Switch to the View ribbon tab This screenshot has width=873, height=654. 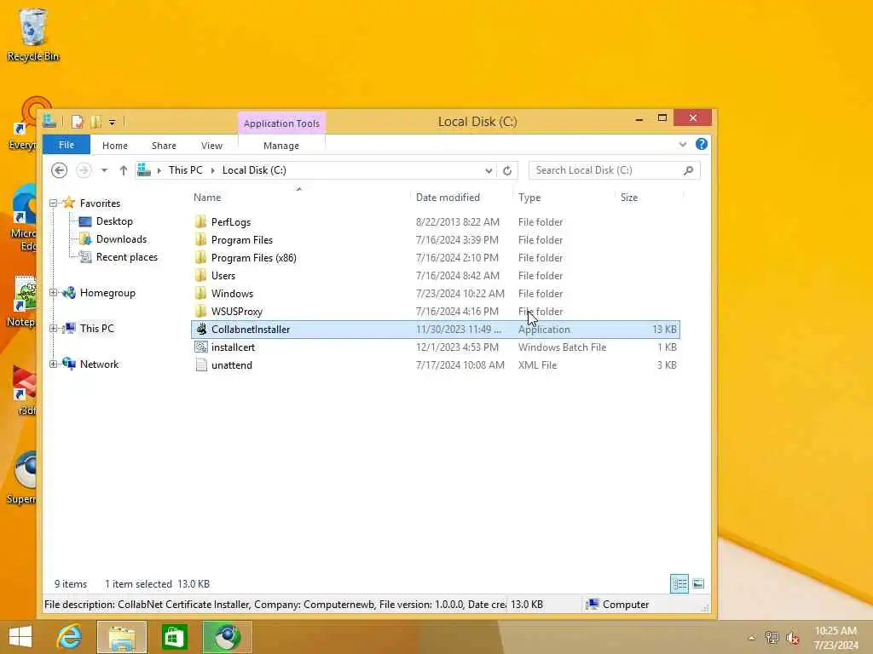pos(211,145)
